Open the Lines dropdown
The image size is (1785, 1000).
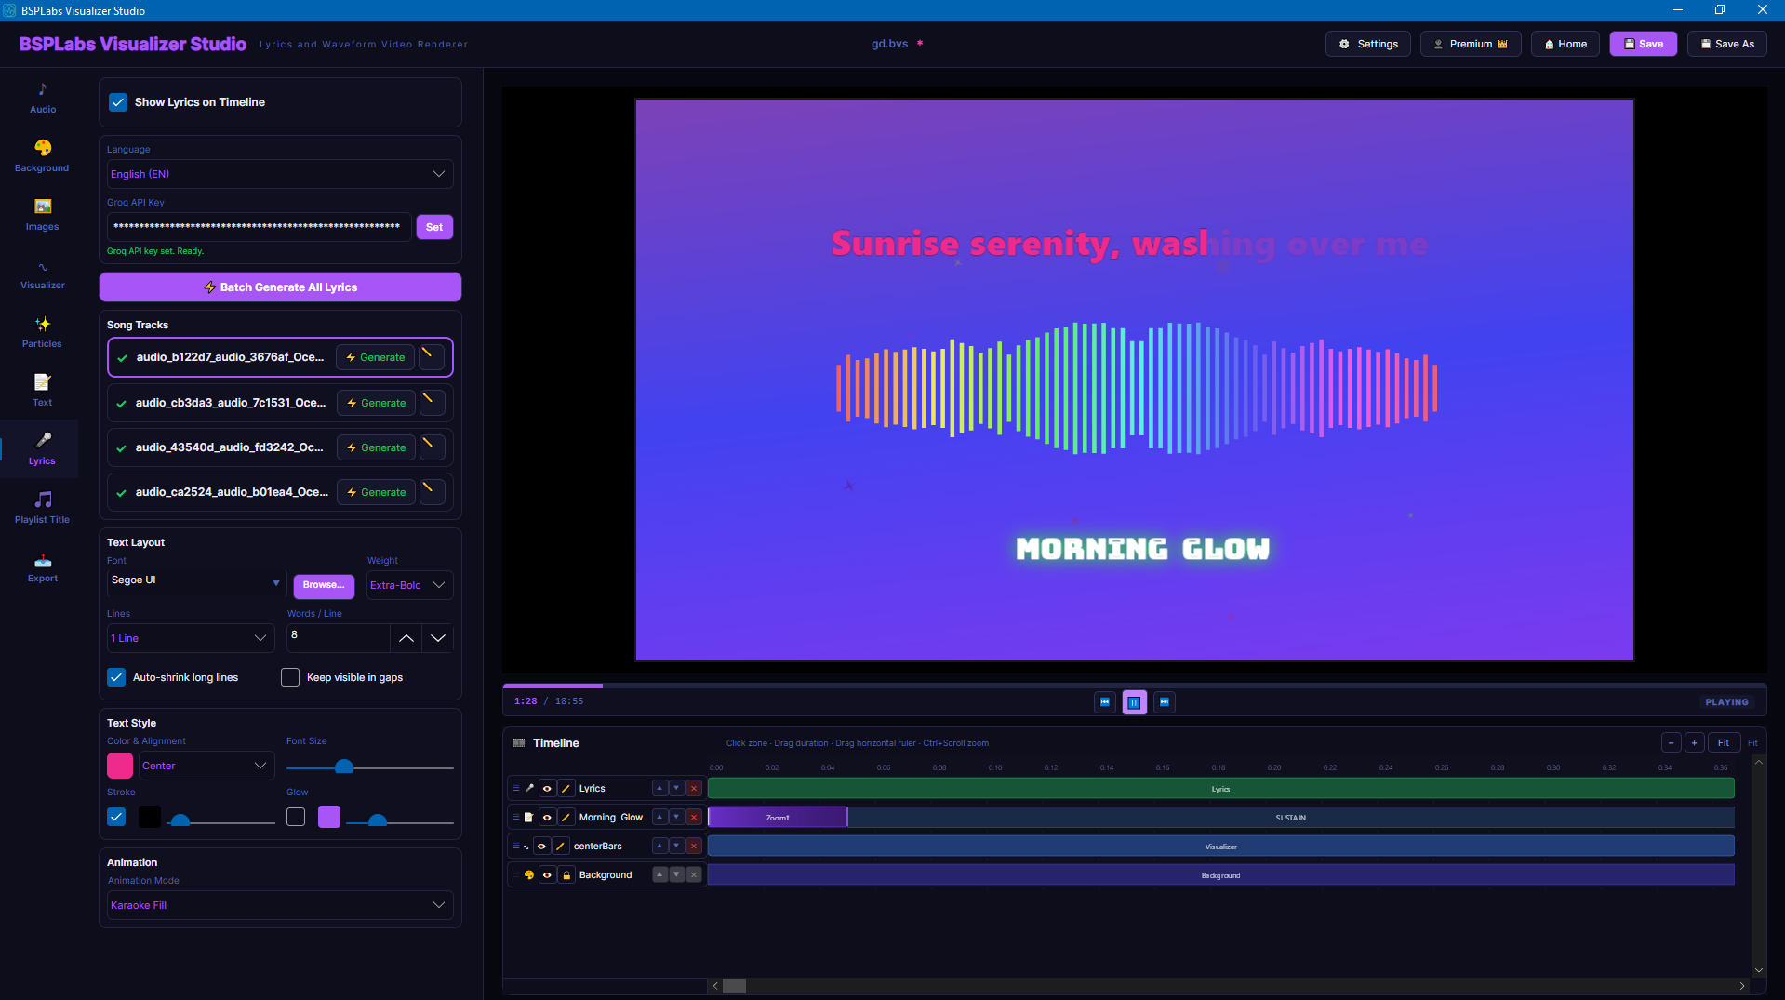tap(191, 638)
